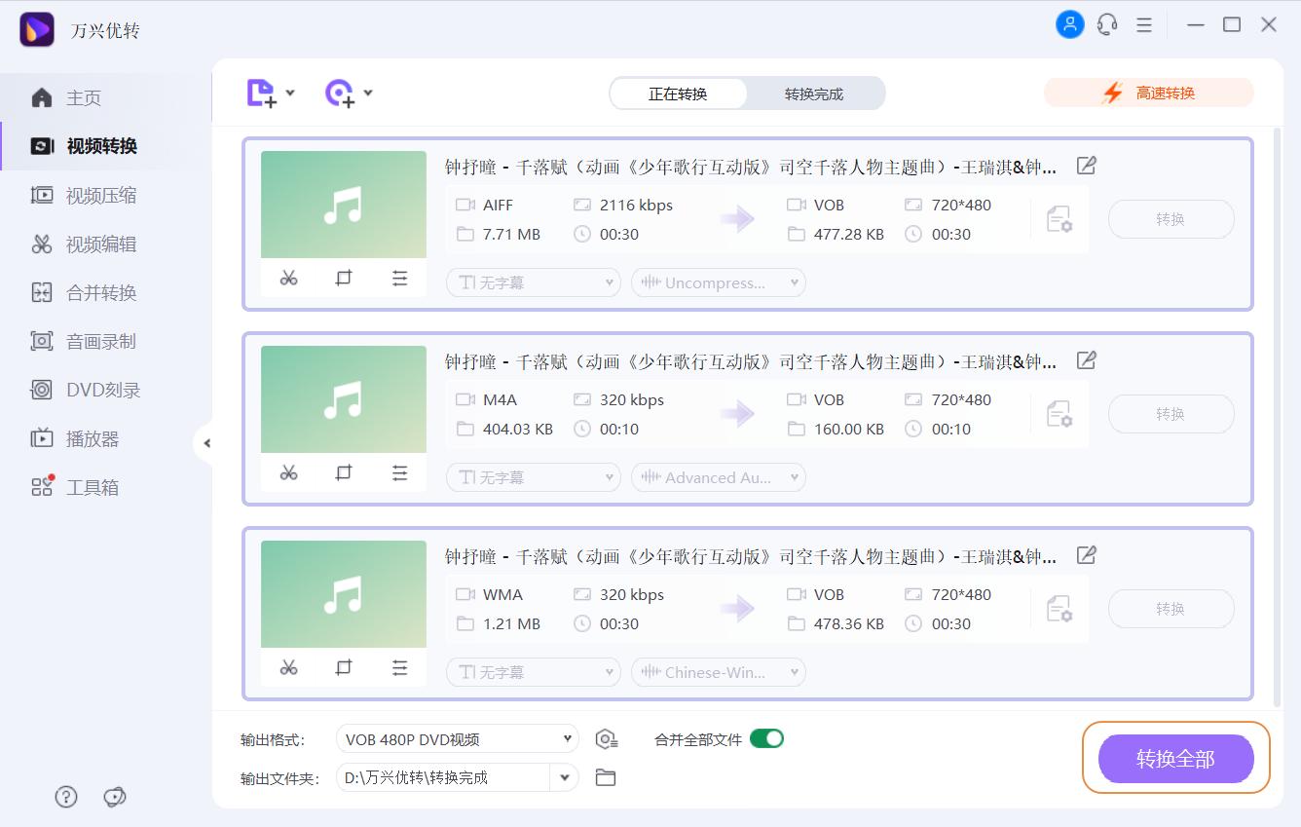Toggle the 合并全部文件 switch
Viewport: 1301px width, 827px height.
[768, 738]
